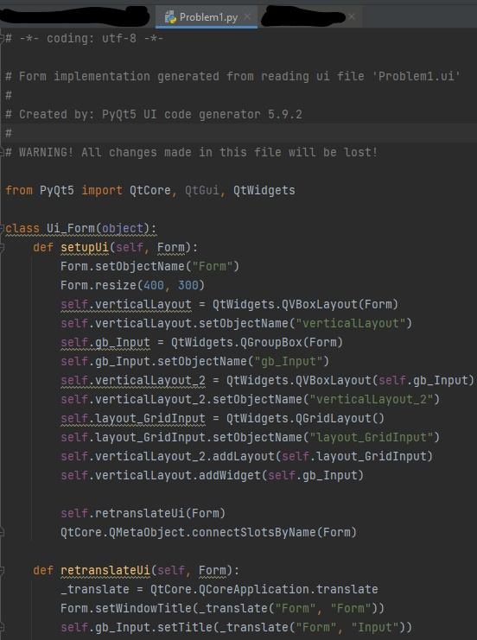
Task: Click the value 300 in Form.resize
Action: tap(188, 285)
